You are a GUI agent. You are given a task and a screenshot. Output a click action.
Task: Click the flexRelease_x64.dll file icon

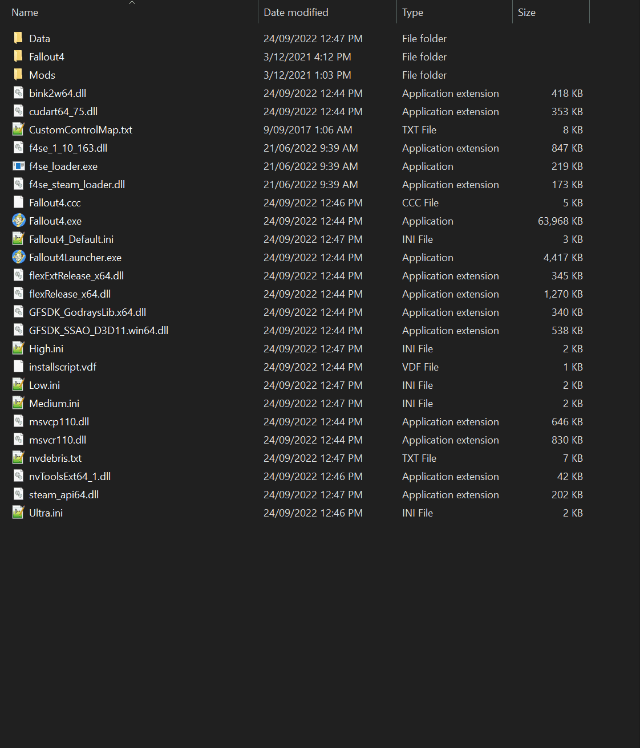pyautogui.click(x=18, y=294)
